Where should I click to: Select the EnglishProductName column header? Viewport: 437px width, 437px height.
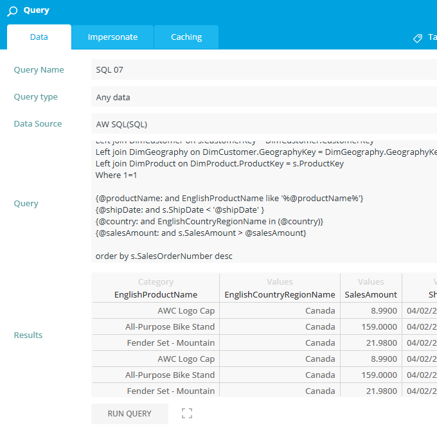[156, 294]
